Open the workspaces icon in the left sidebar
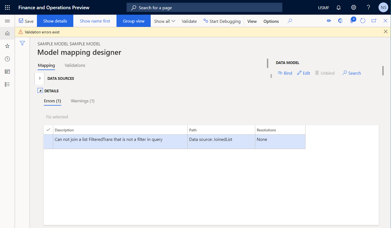The width and height of the screenshot is (391, 228). pyautogui.click(x=7, y=71)
